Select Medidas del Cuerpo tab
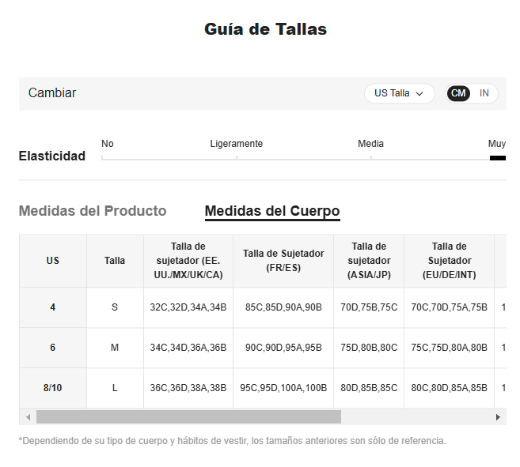 point(272,211)
